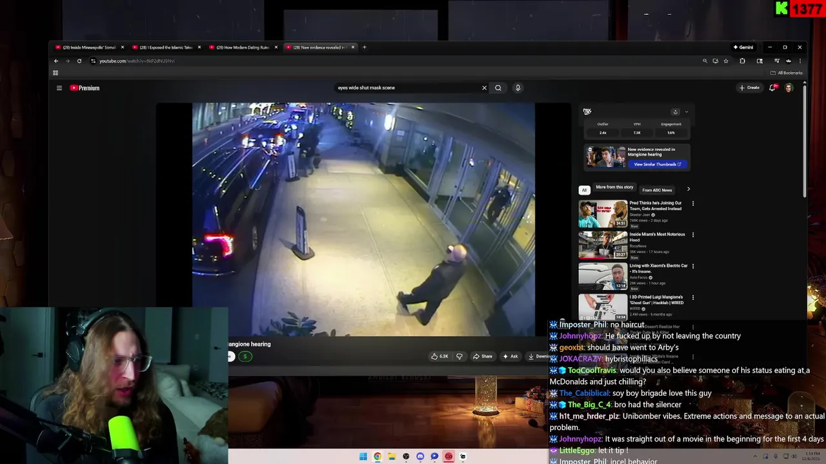Start voice search with microphone icon

point(518,88)
